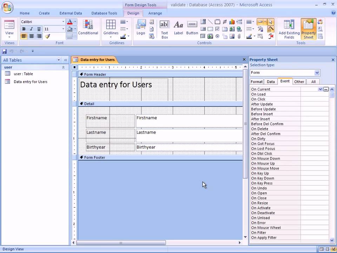Screen dimensions: 337x253
Task: Select the Tab Control tool
Action: 225,29
